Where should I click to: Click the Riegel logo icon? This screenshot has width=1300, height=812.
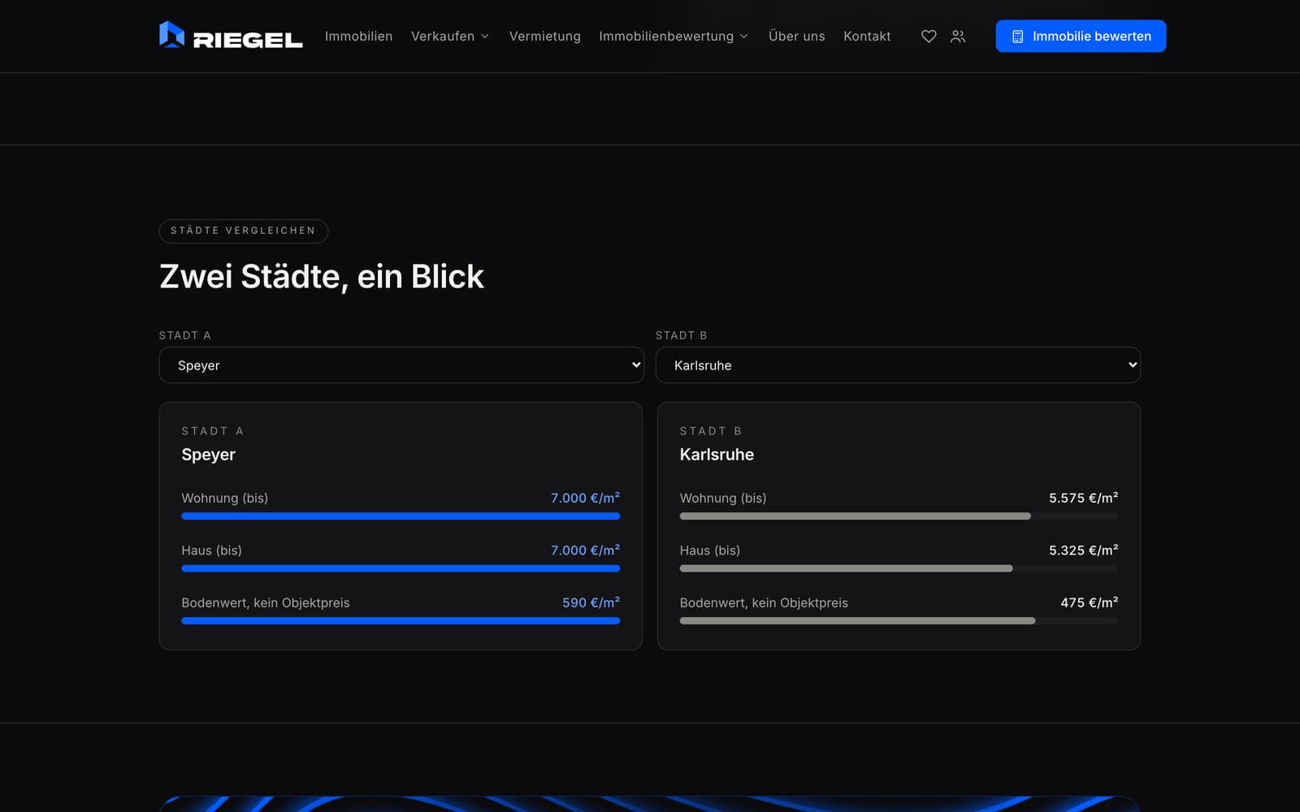point(171,35)
